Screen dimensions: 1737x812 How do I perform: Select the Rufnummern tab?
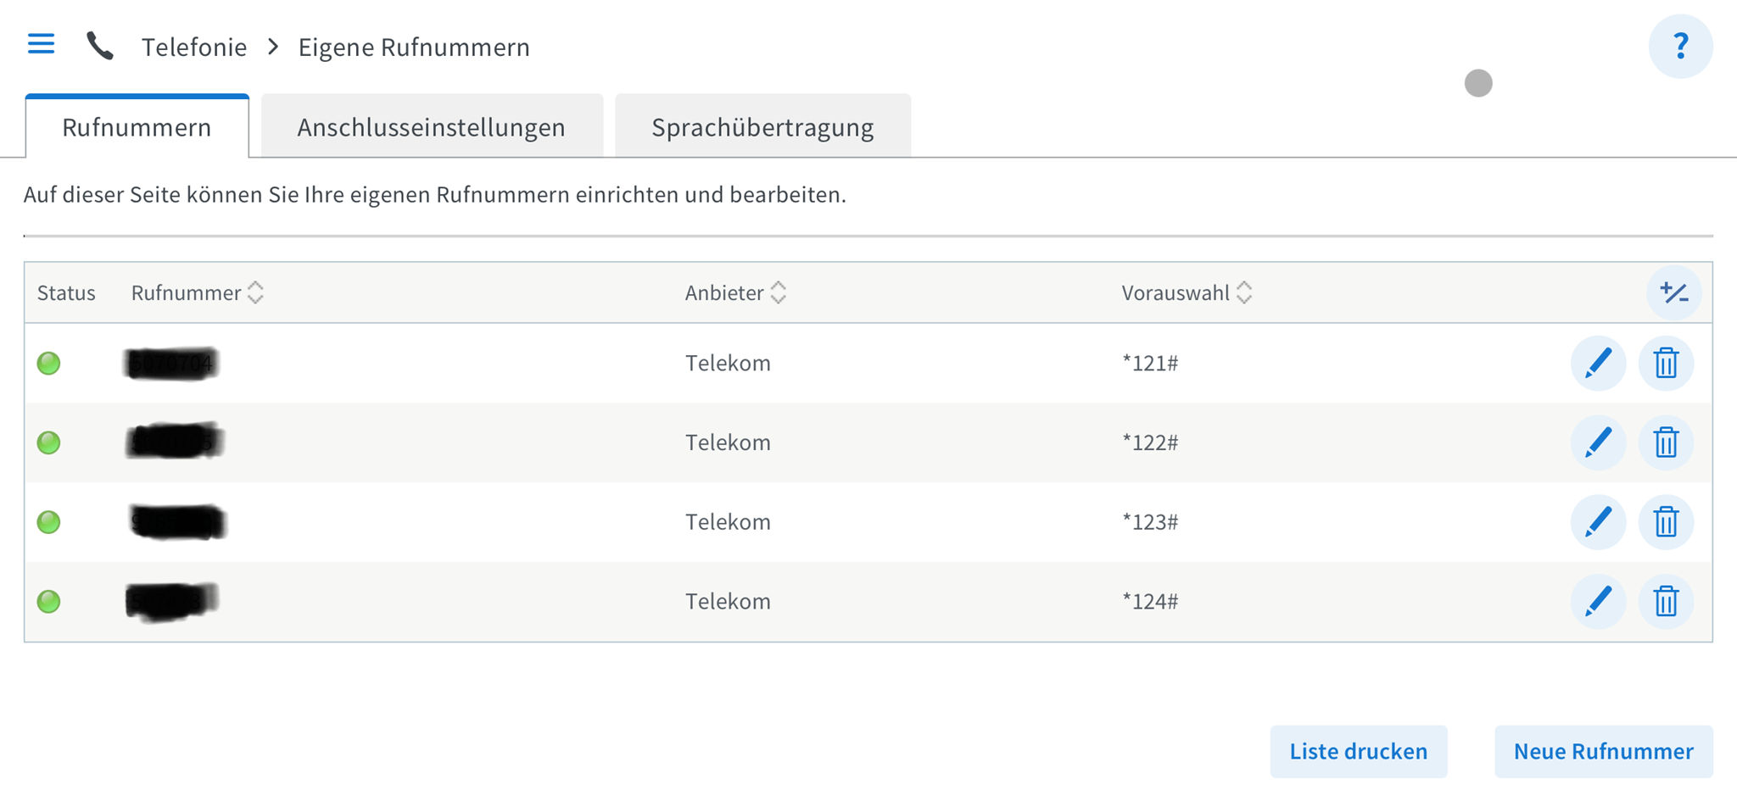137,127
